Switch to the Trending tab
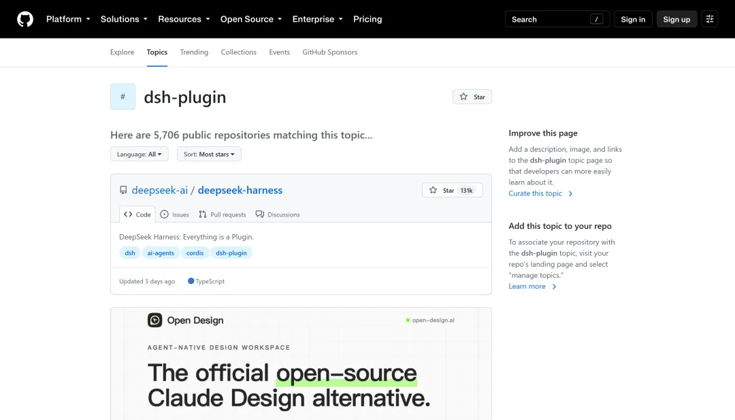 pyautogui.click(x=194, y=52)
